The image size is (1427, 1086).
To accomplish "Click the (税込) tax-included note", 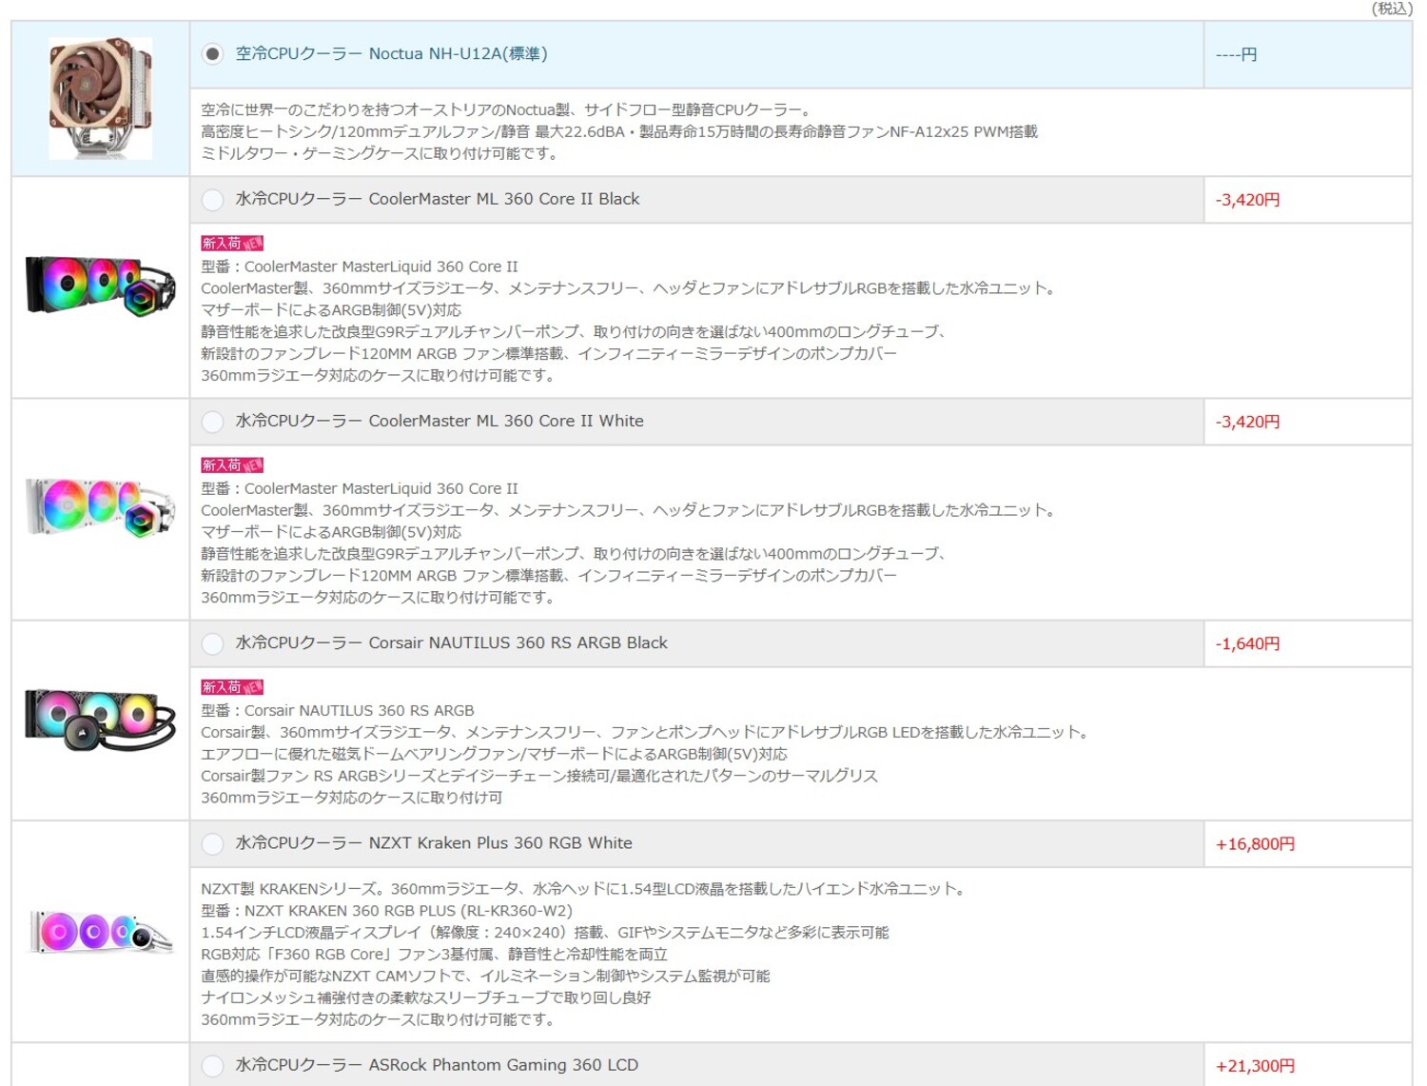I will coord(1392,9).
